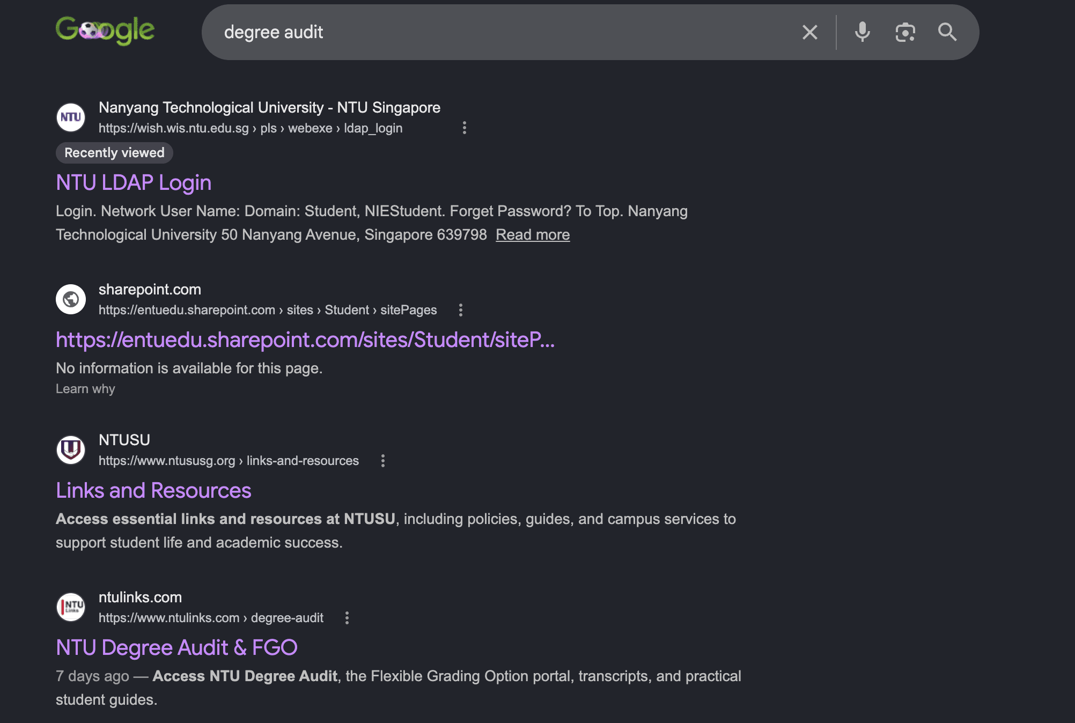Click 'Nanyang Technological University - NTU Singapore' site name
The image size is (1075, 723).
tap(269, 108)
